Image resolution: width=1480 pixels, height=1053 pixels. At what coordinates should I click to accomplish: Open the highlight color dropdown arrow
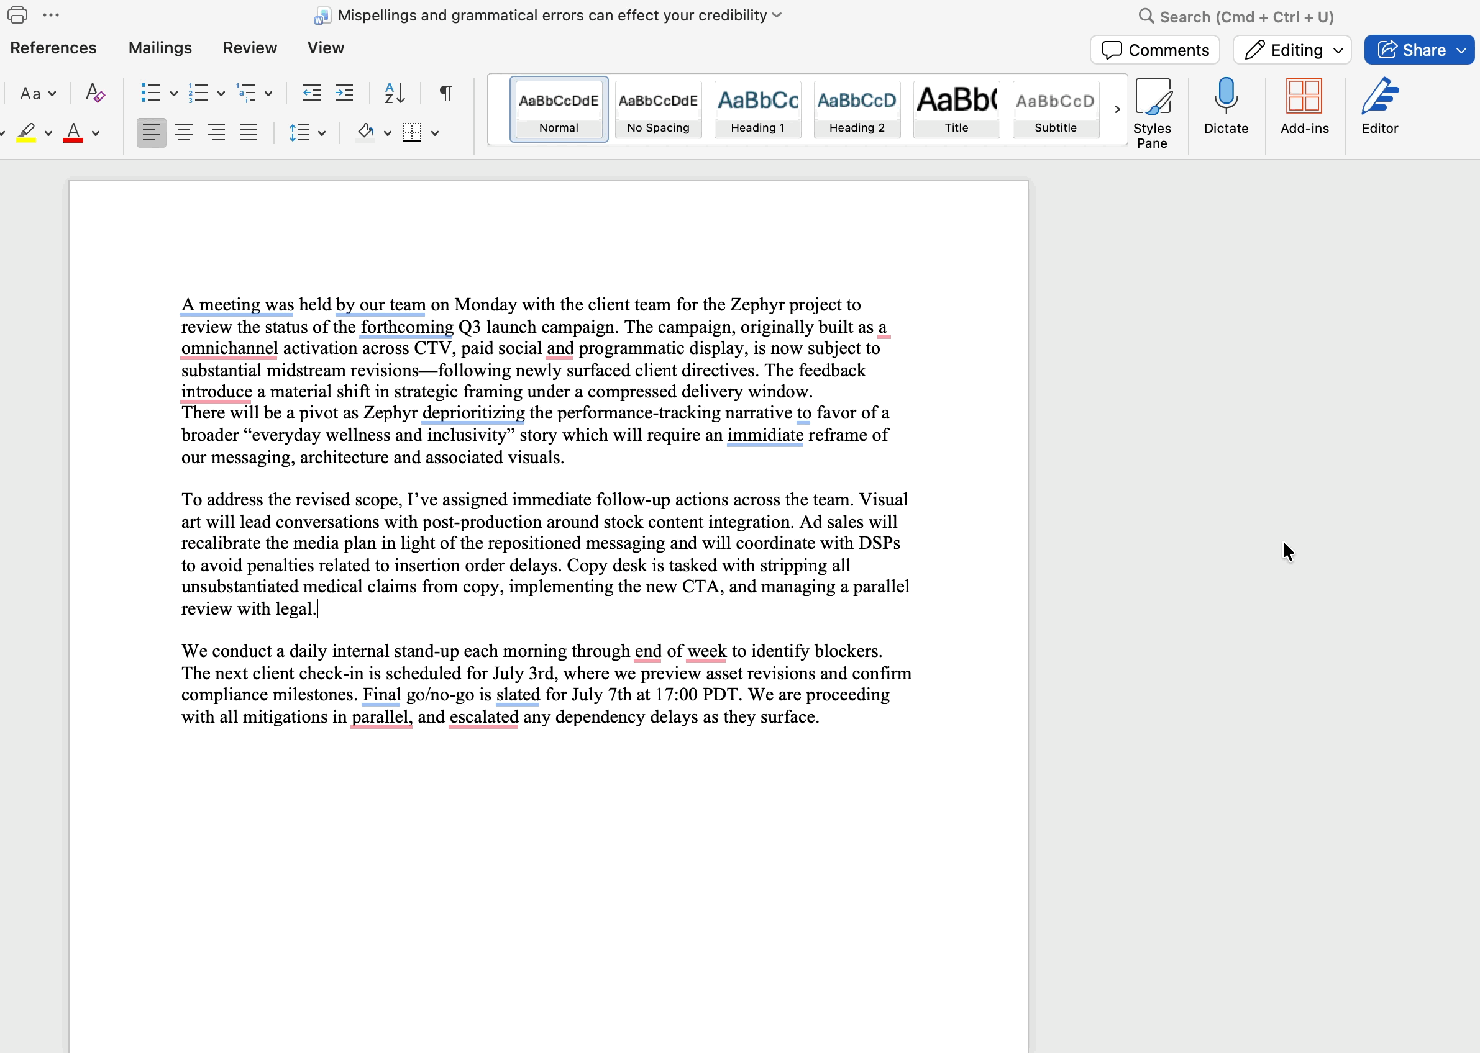[48, 133]
